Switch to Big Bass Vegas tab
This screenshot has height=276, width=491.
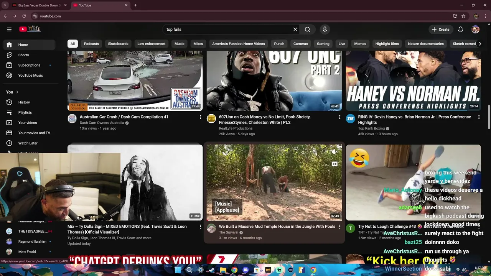[39, 5]
